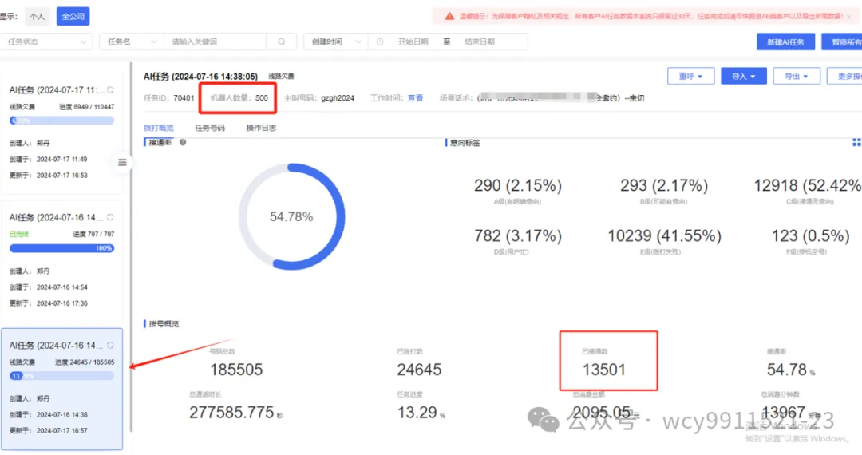
Task: Switch to the 操作日志 tab
Action: point(261,128)
